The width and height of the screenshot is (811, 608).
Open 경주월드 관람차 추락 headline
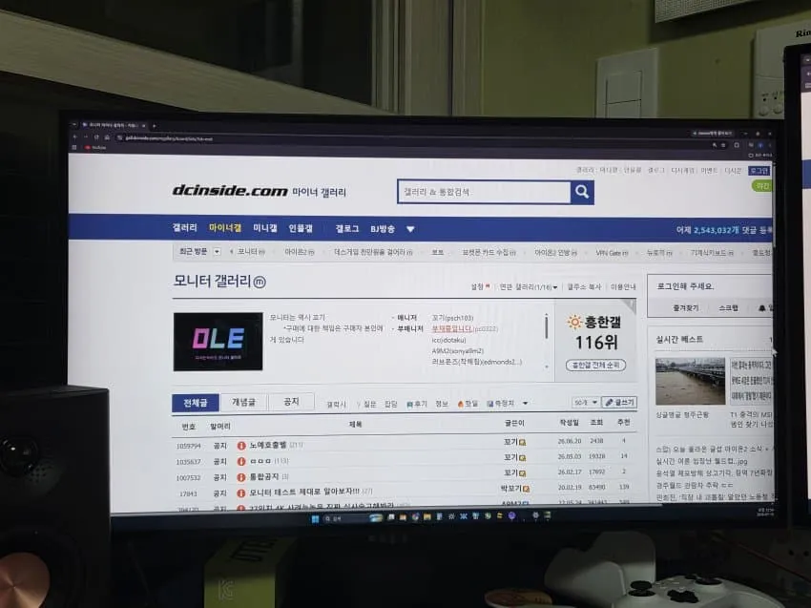[x=695, y=486]
